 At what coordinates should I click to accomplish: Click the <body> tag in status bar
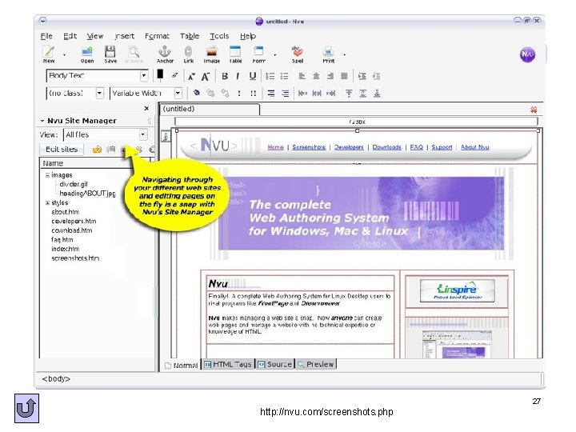[56, 378]
